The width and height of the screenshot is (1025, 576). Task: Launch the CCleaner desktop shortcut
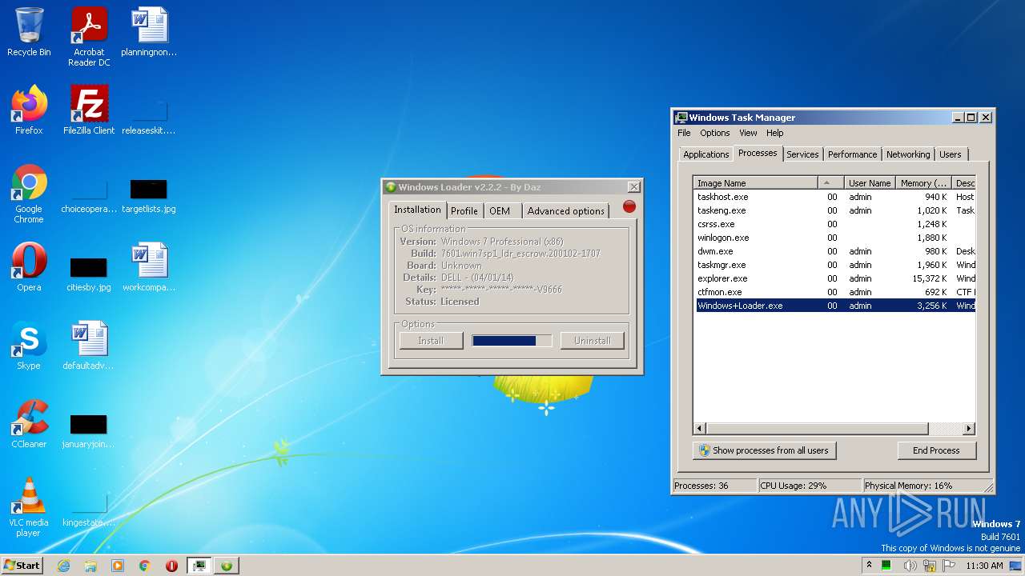(29, 424)
